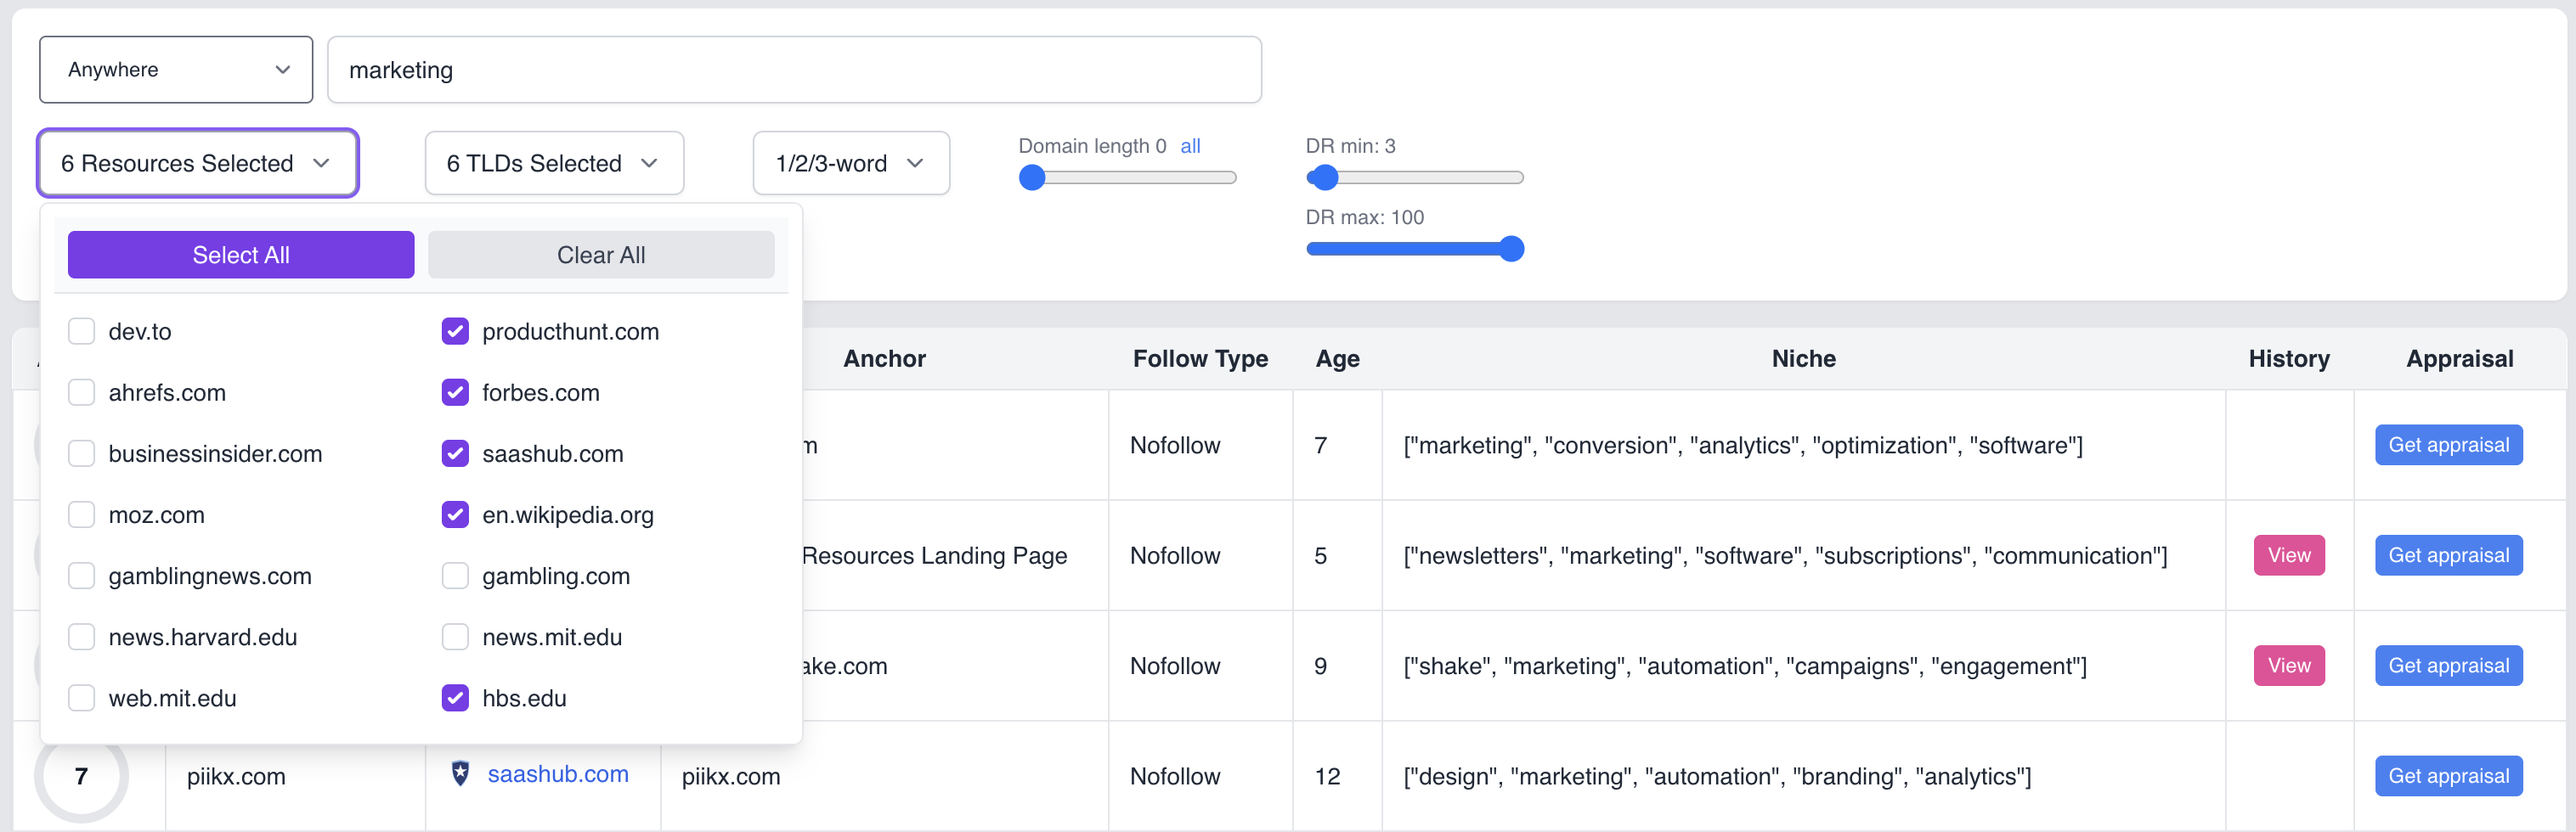Viewport: 2576px width, 832px height.
Task: Click the Domain length slider handle
Action: tap(1032, 177)
